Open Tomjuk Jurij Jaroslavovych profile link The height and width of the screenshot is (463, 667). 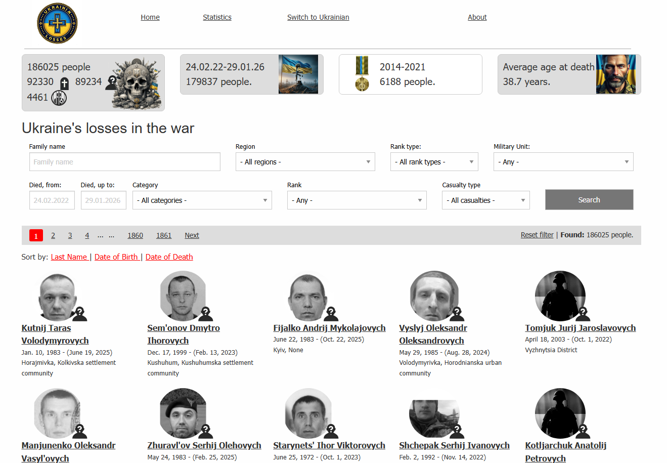pyautogui.click(x=581, y=328)
